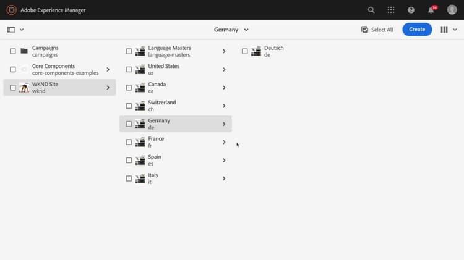Select the Deutsch row title

point(274,48)
